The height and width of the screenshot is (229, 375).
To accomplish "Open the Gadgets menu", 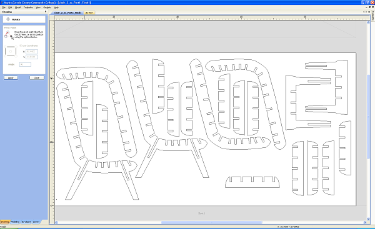I will tap(47, 7).
